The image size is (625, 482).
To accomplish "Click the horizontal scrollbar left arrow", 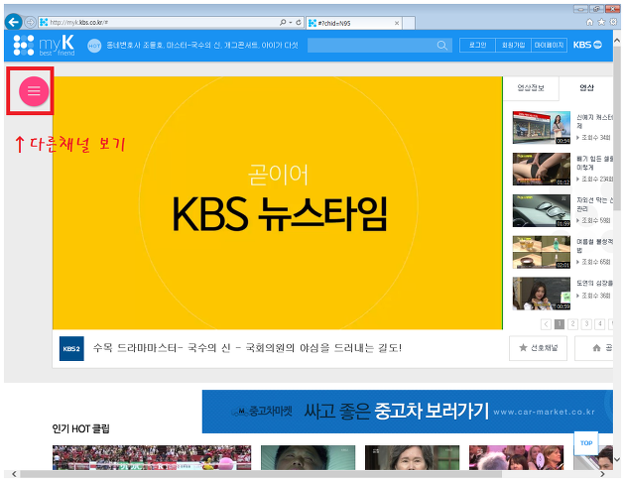I will [x=14, y=474].
